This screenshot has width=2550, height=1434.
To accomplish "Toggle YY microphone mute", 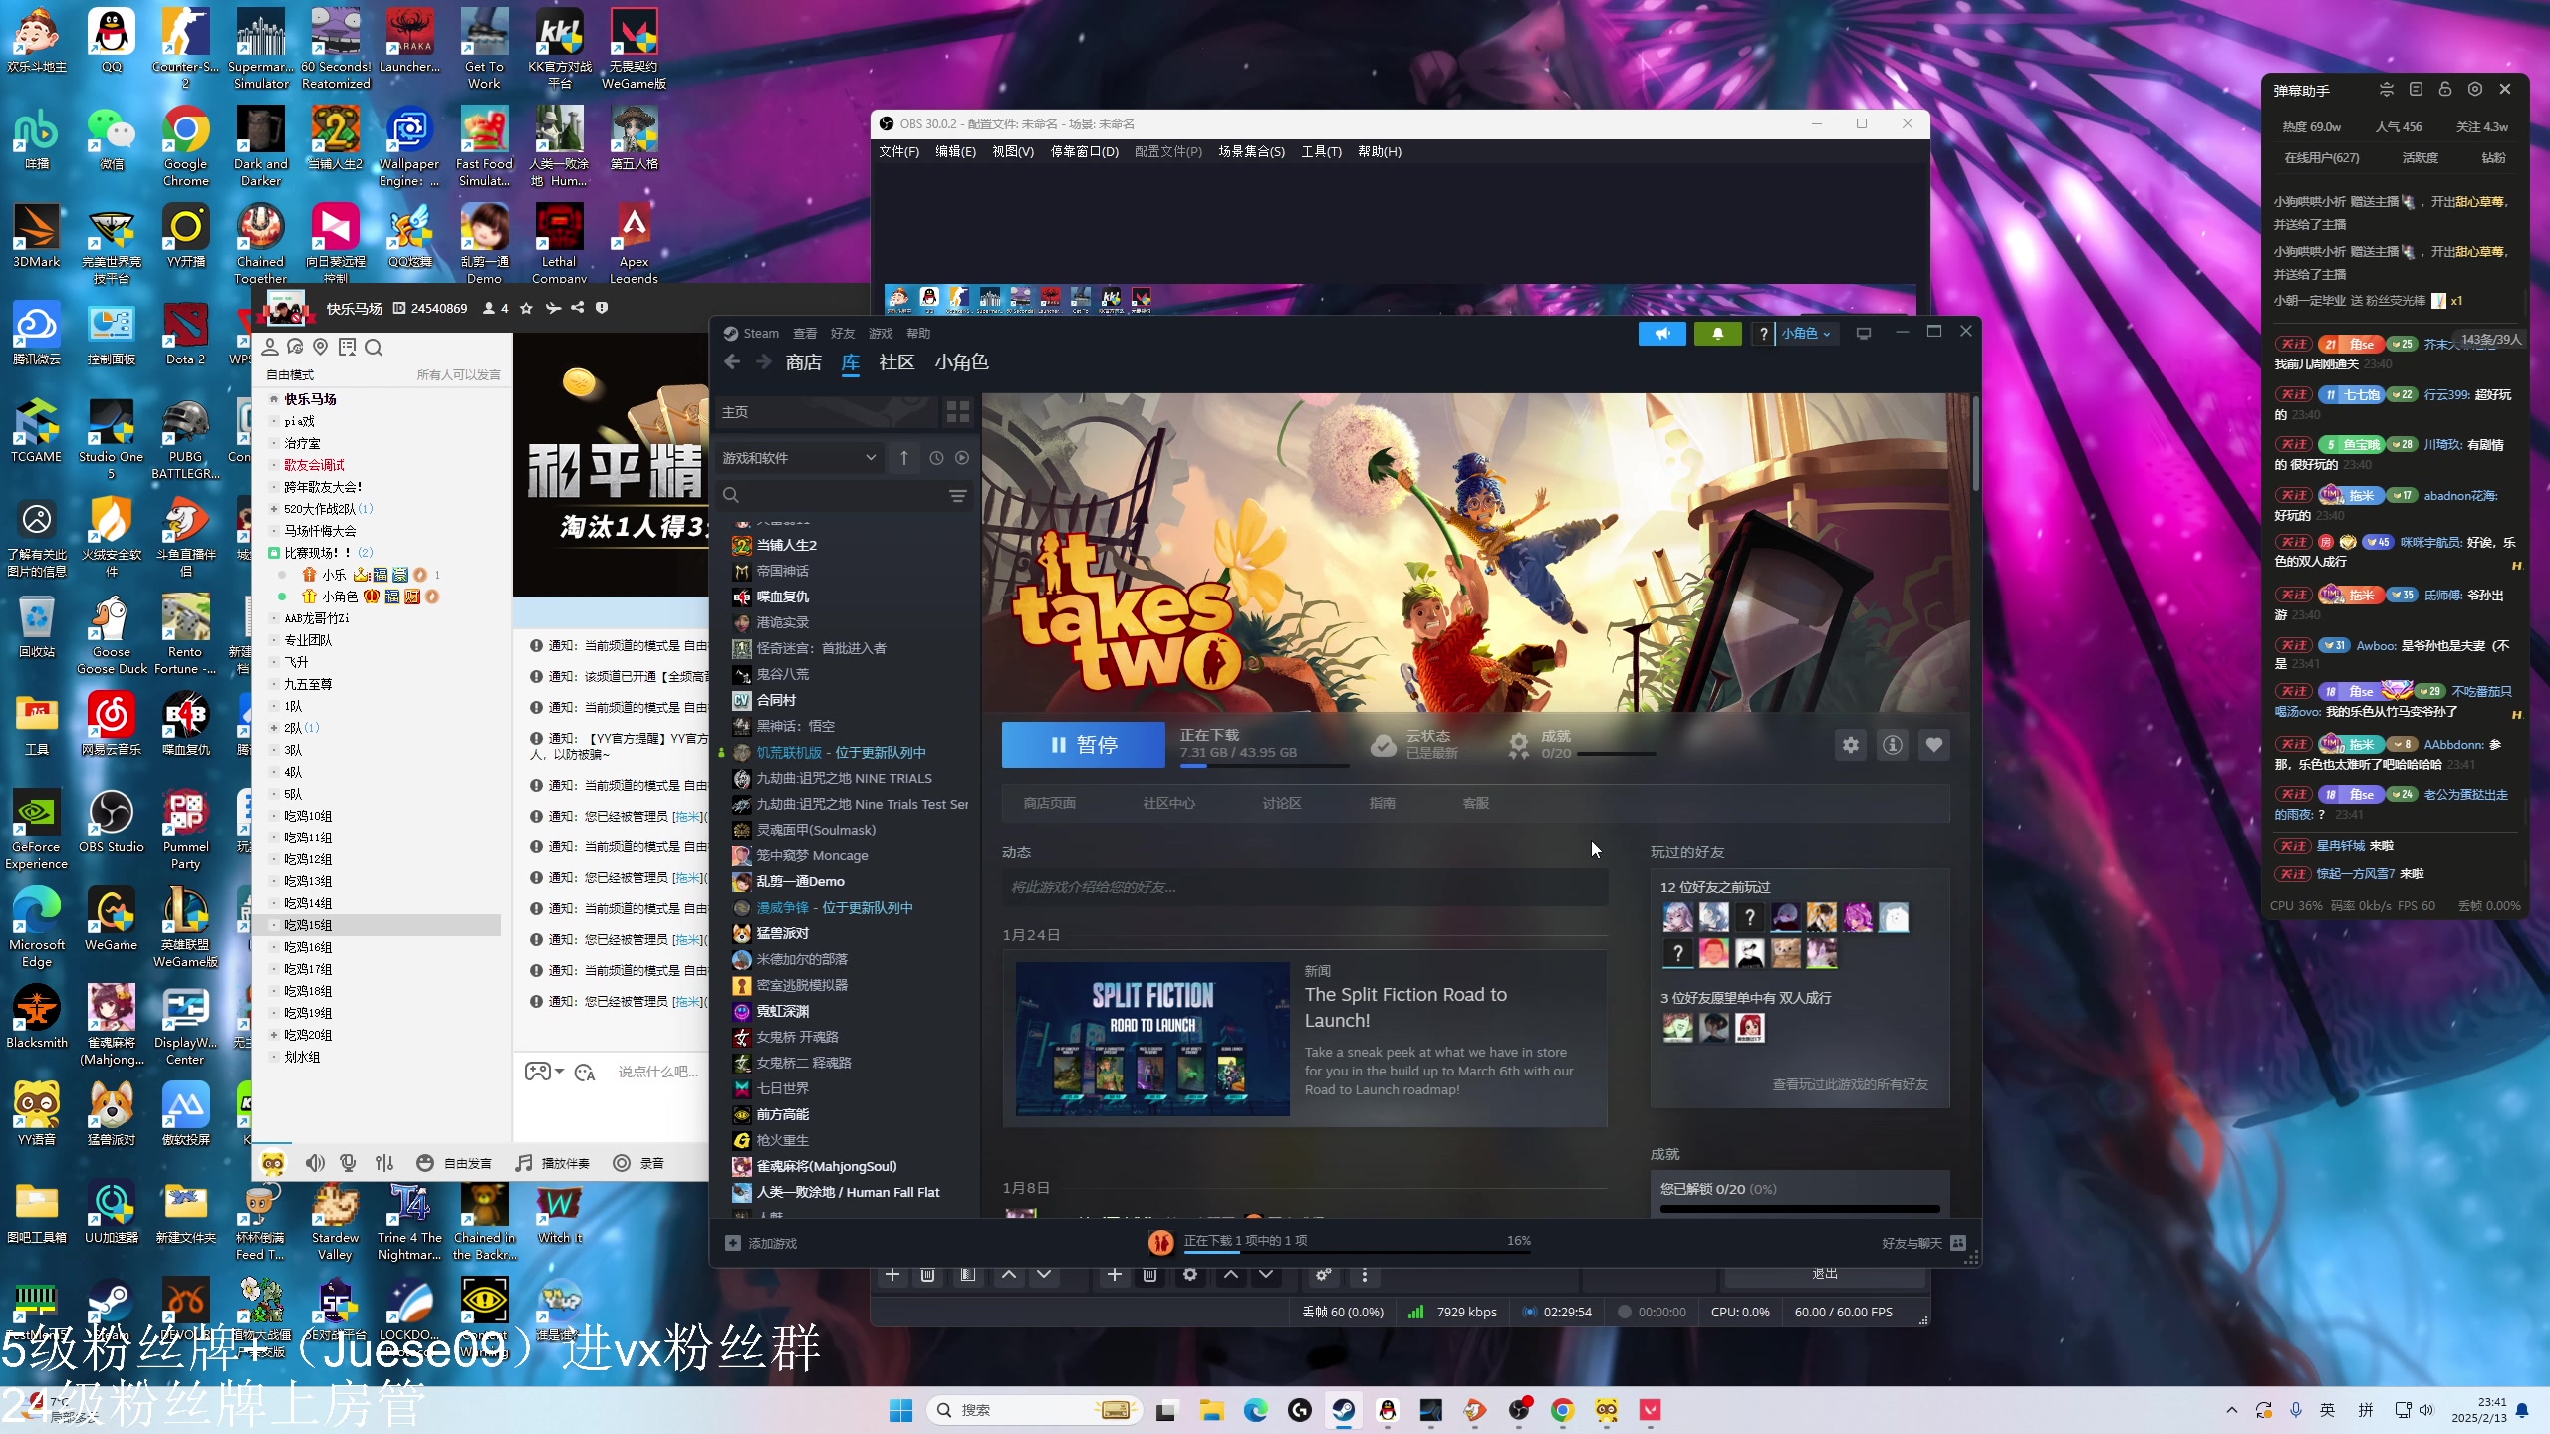I will click(348, 1163).
